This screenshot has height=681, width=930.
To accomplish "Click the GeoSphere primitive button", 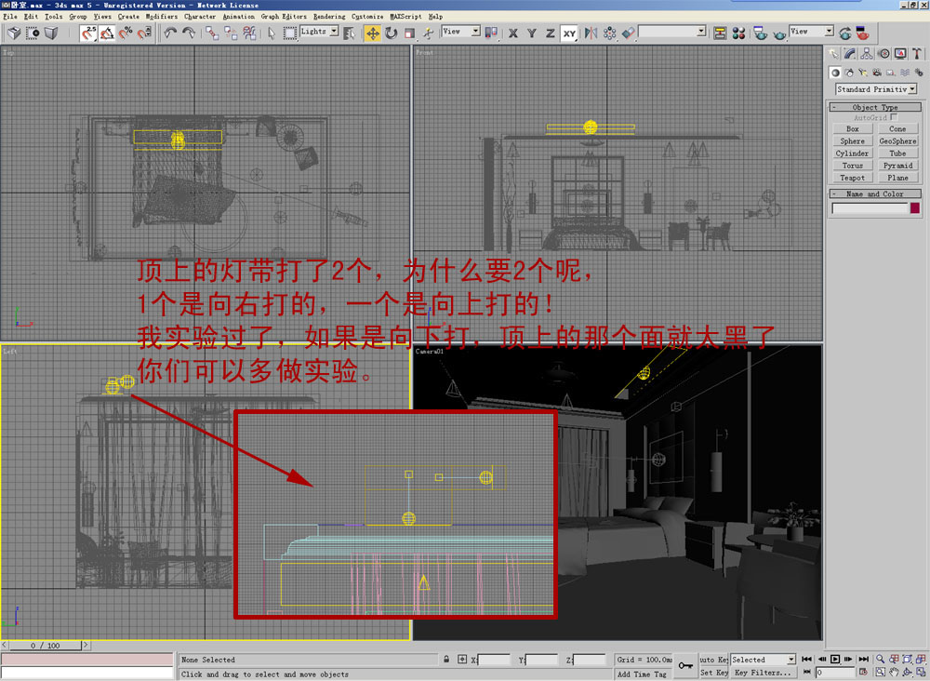I will coord(897,141).
